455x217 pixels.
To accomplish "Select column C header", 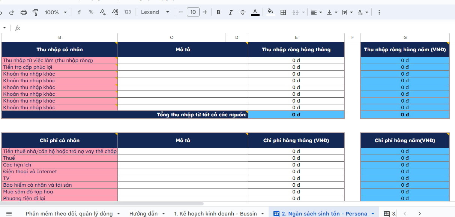I will click(x=171, y=37).
